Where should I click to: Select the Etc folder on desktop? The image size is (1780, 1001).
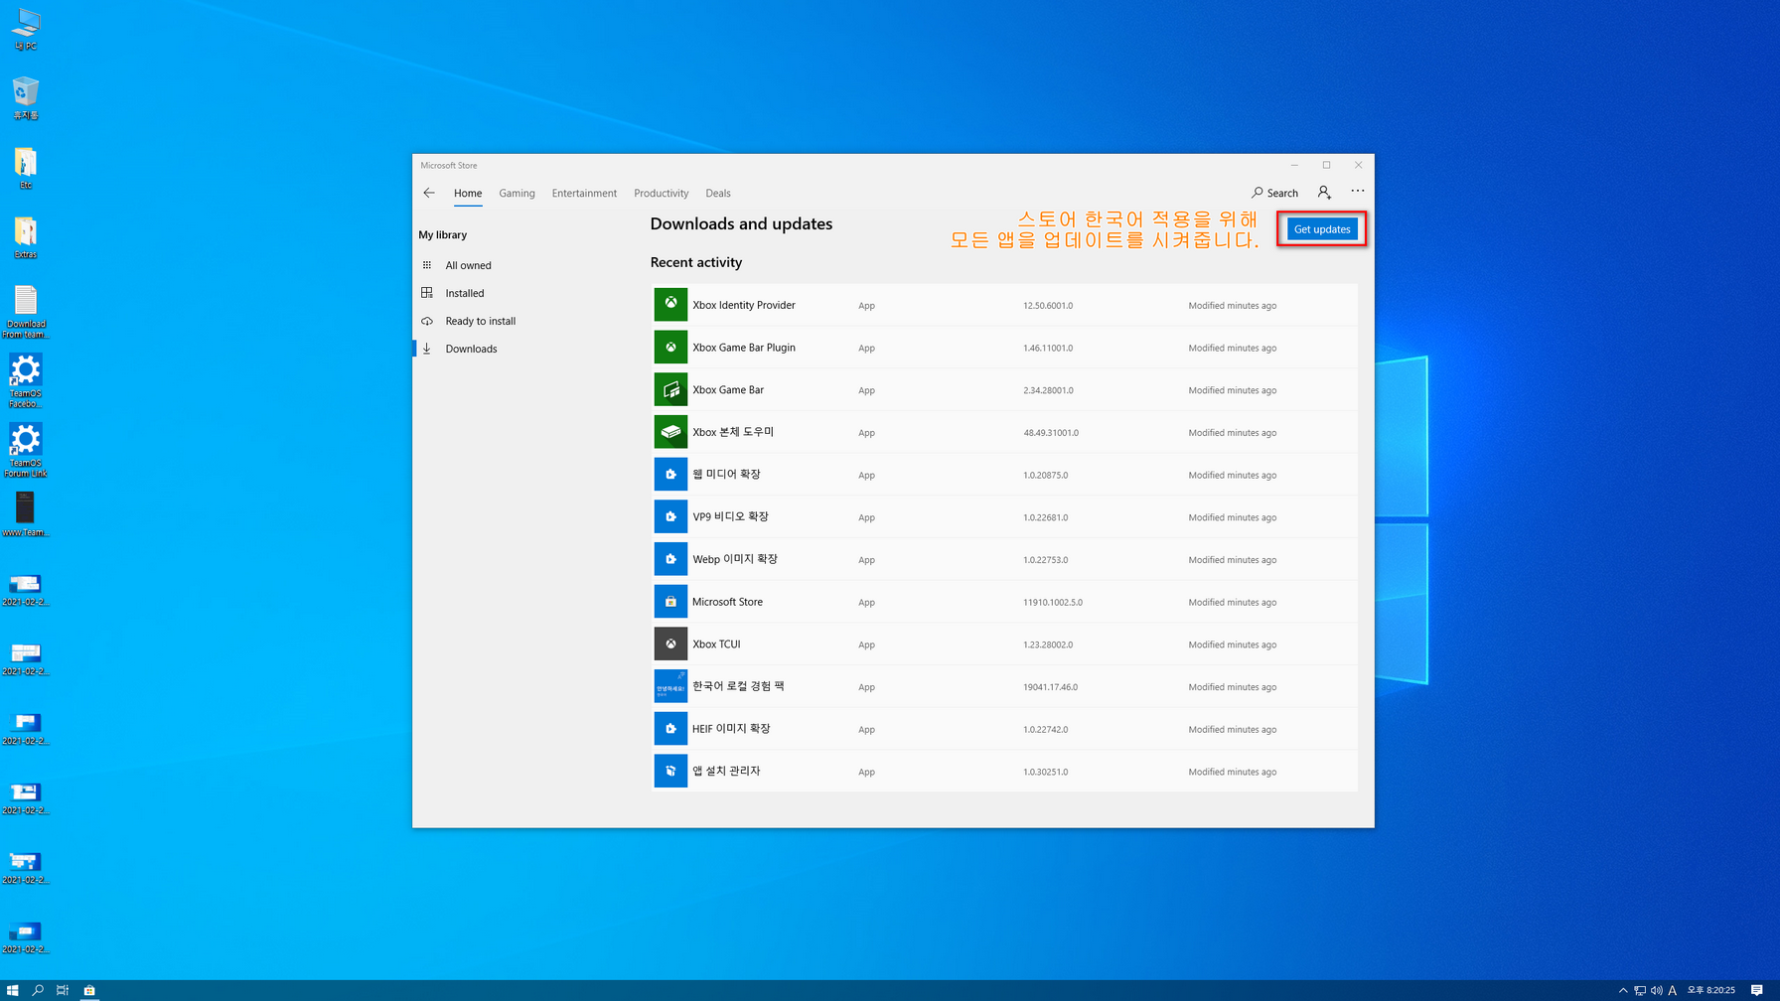[x=26, y=168]
